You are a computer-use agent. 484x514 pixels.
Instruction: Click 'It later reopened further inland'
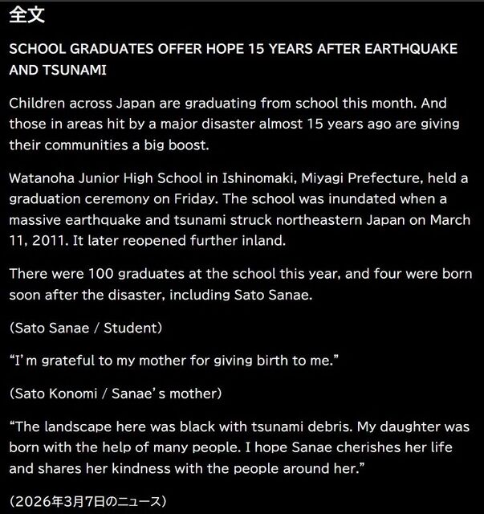pos(179,241)
